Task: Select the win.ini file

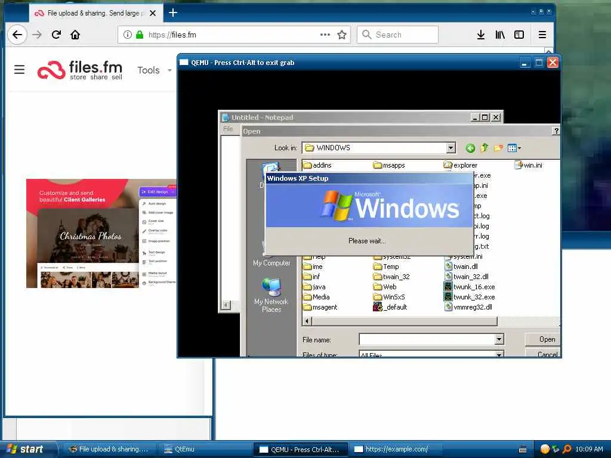Action: [529, 165]
